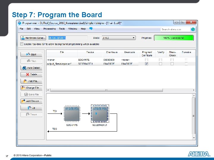Minimize the Programmer window
The height and width of the screenshot is (160, 214).
pyautogui.click(x=177, y=22)
